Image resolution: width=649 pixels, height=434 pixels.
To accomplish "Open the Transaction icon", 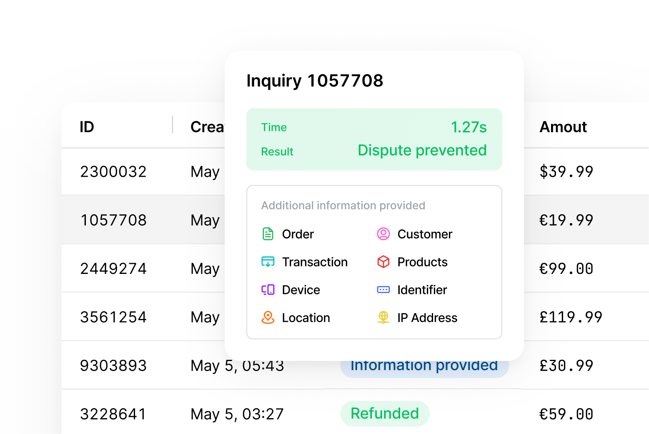I will tap(268, 262).
